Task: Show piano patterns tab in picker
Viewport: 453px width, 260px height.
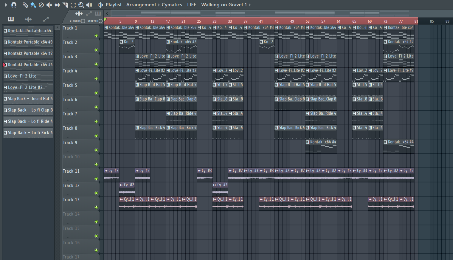Action: click(x=11, y=19)
